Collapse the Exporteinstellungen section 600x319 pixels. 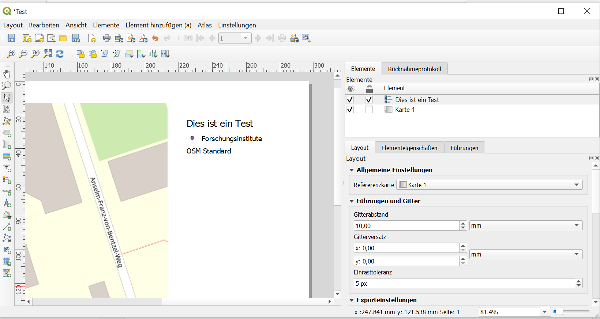click(x=352, y=300)
